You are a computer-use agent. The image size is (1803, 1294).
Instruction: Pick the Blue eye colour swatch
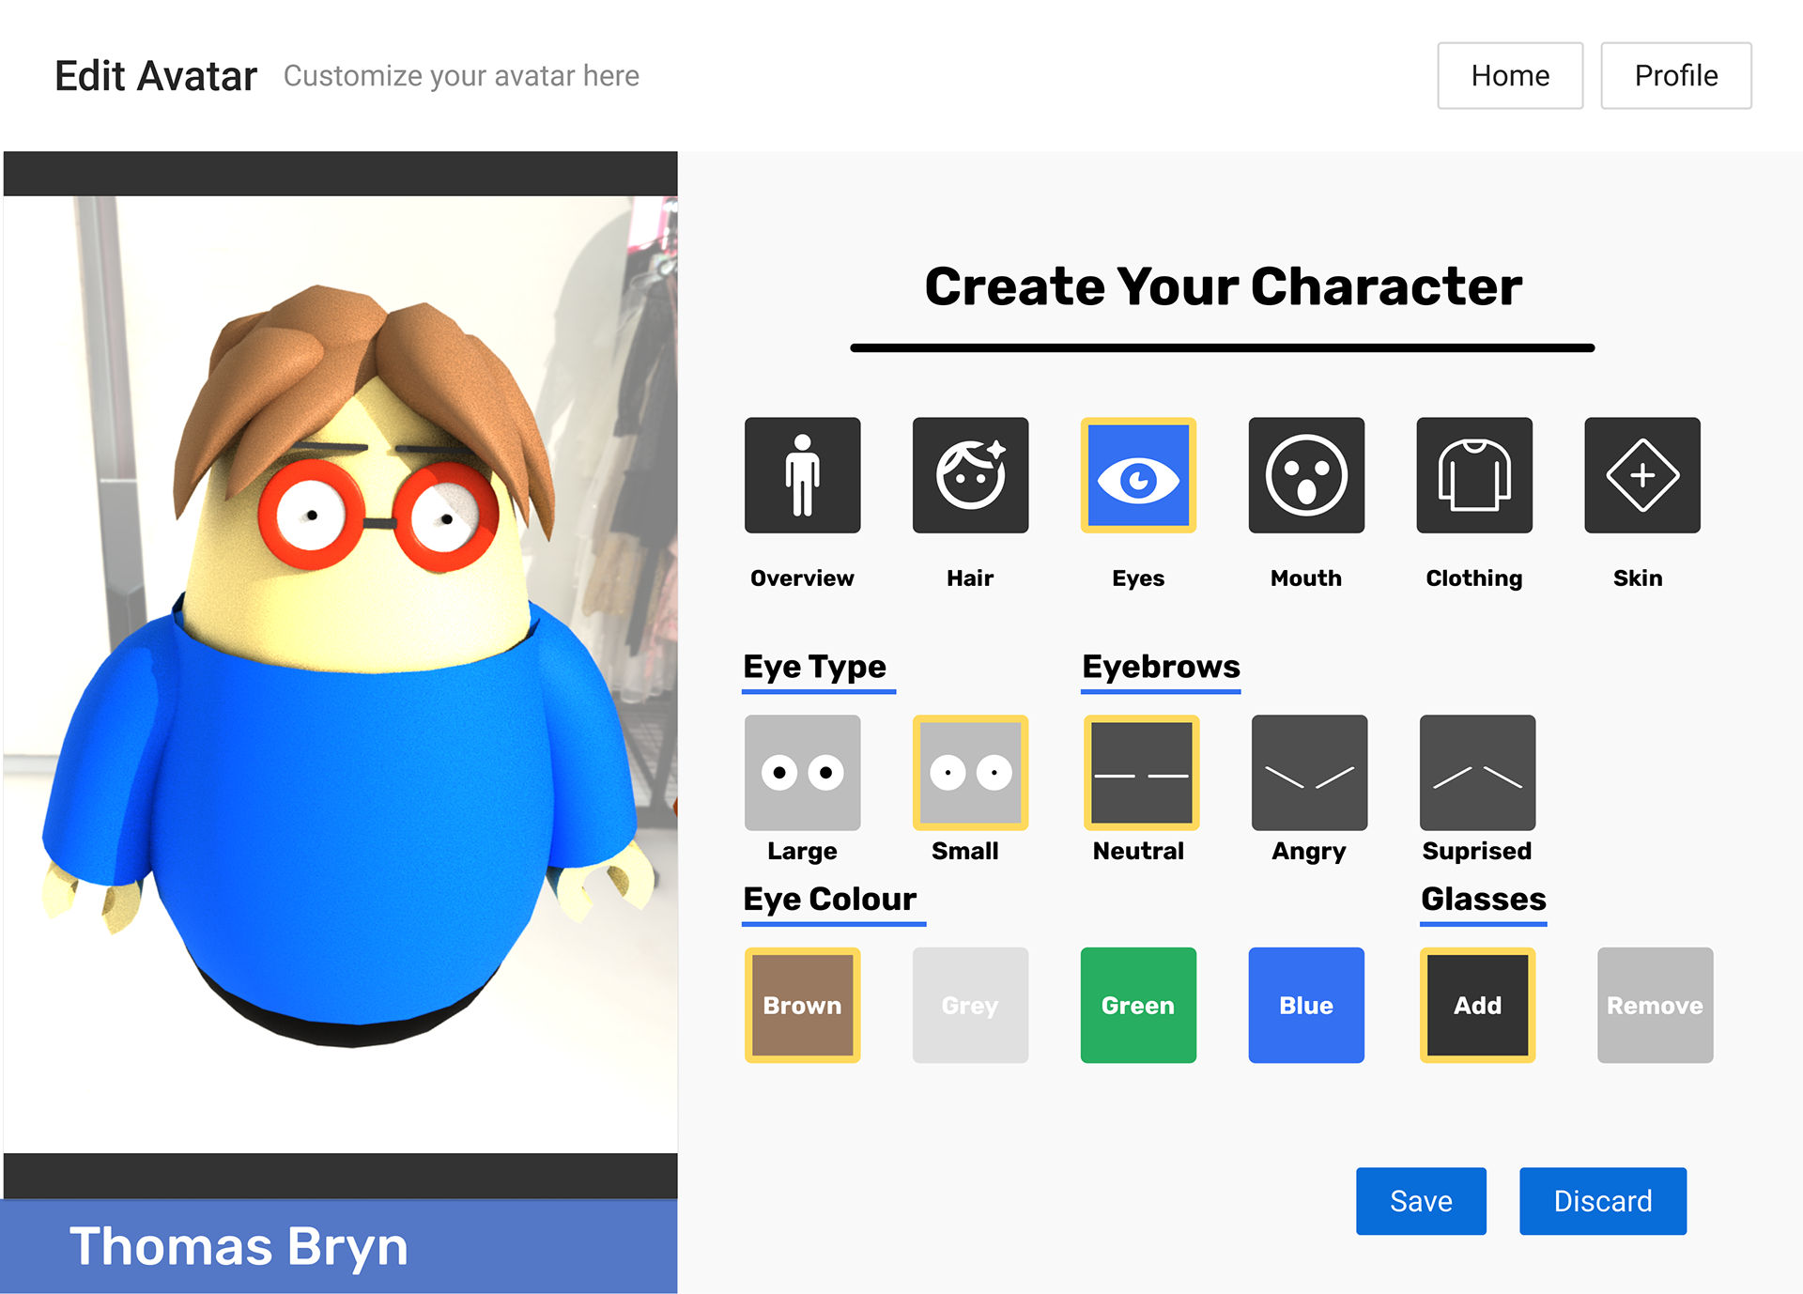pos(1305,1005)
